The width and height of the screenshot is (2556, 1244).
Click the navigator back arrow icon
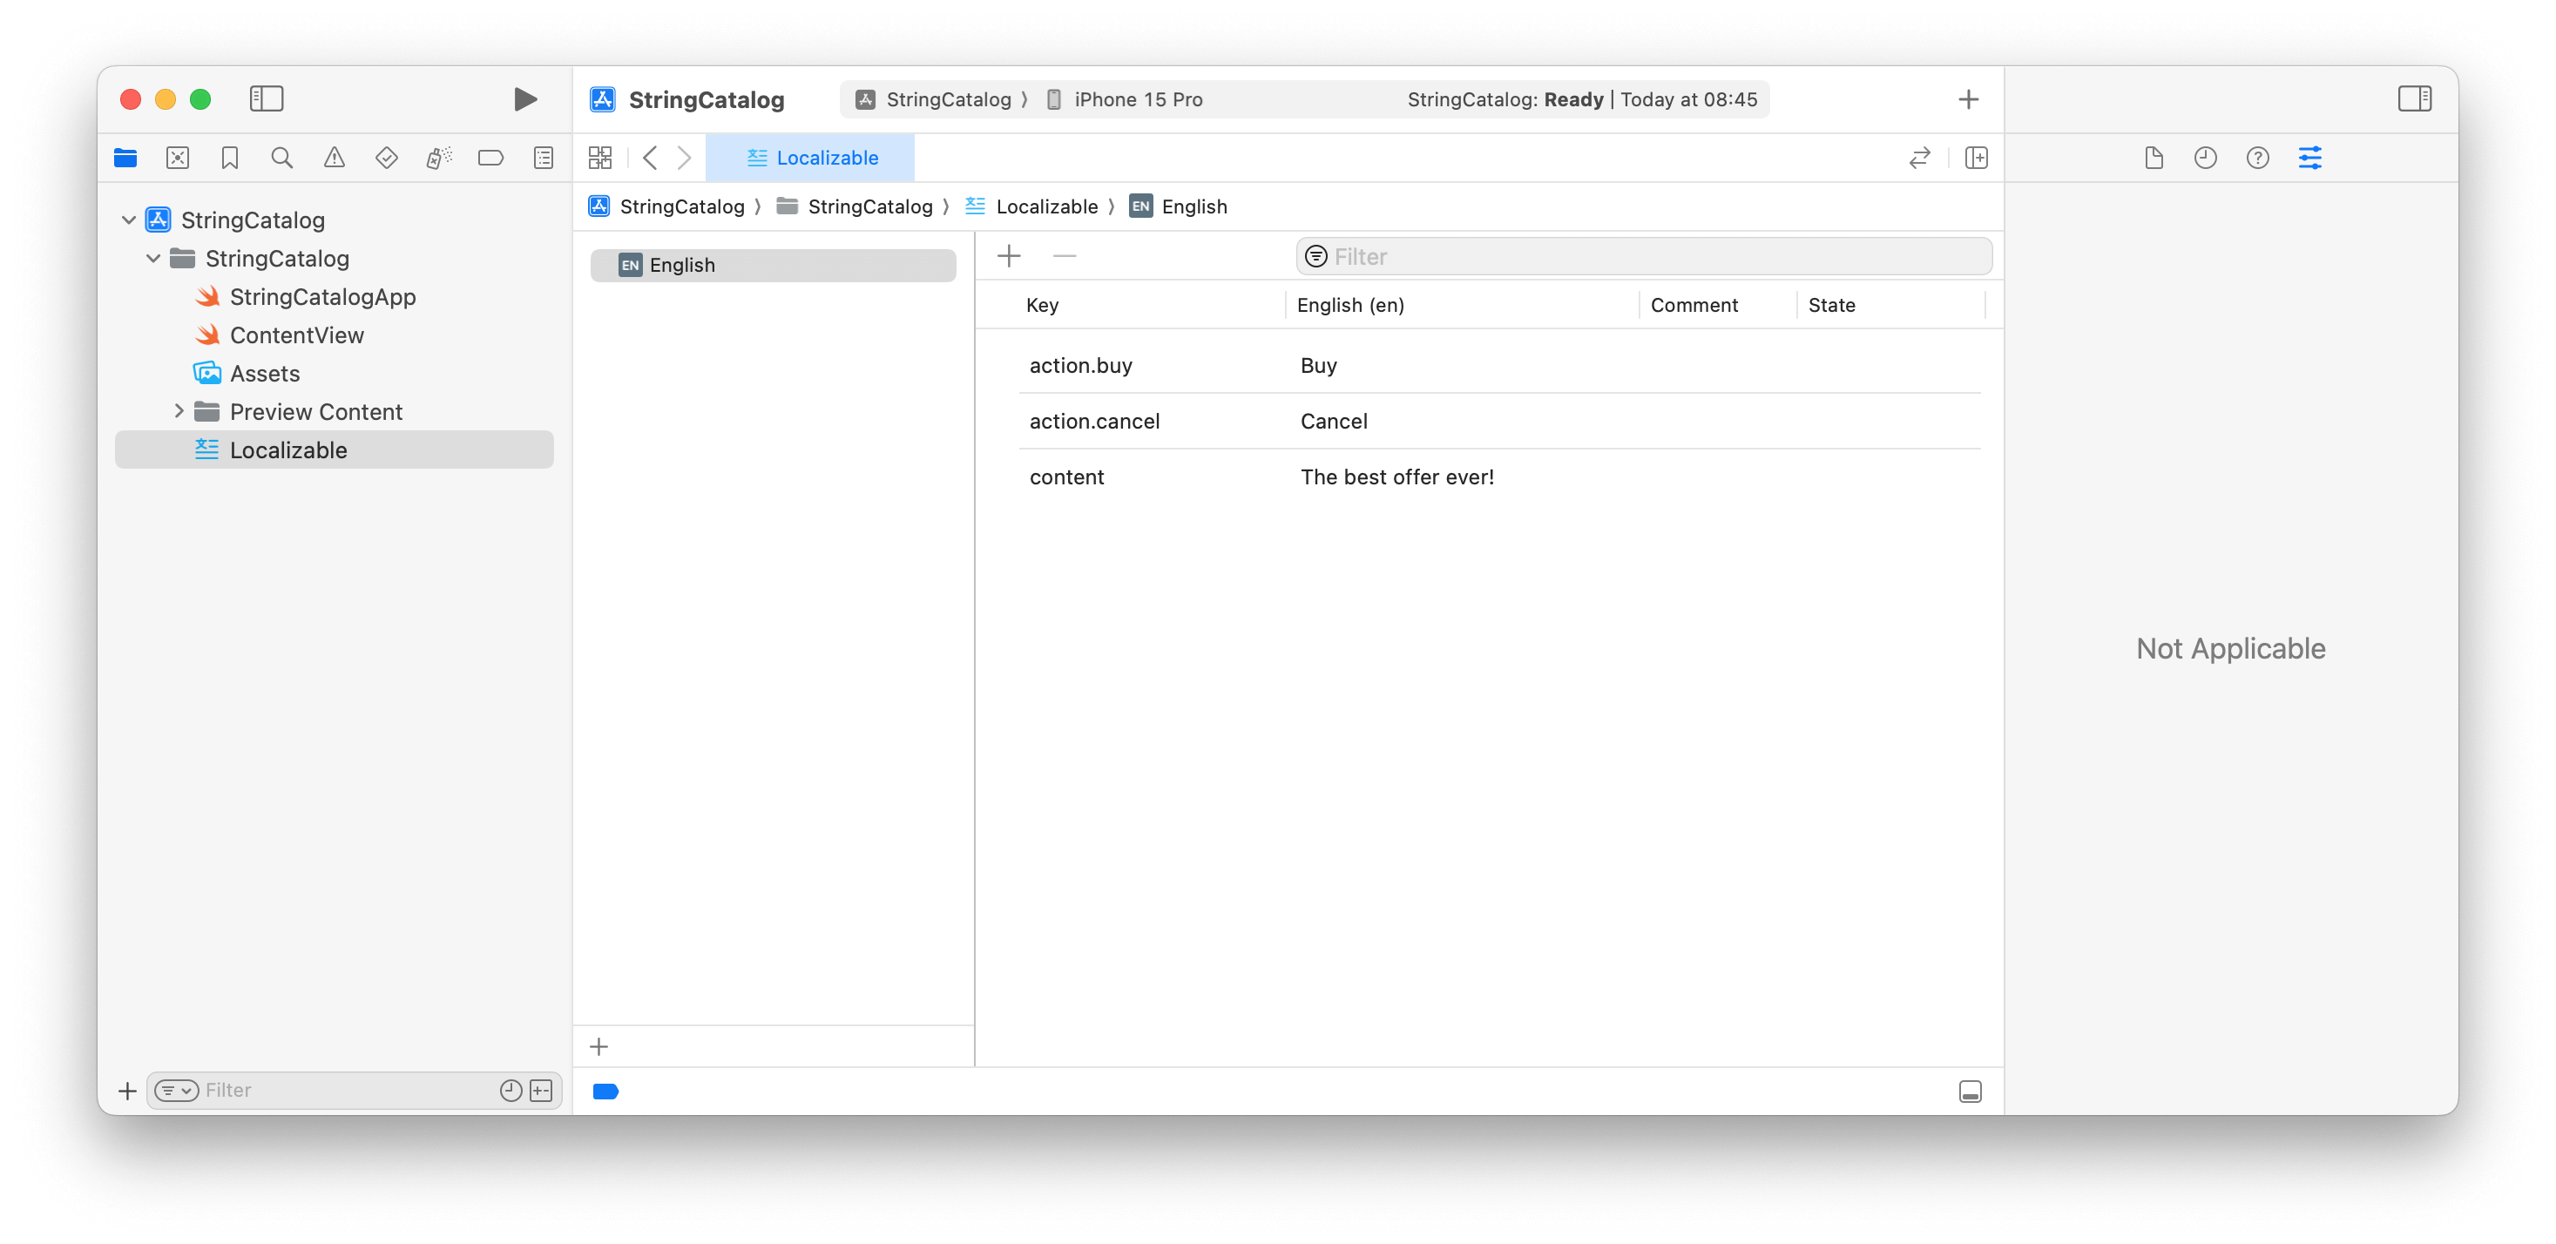(652, 157)
